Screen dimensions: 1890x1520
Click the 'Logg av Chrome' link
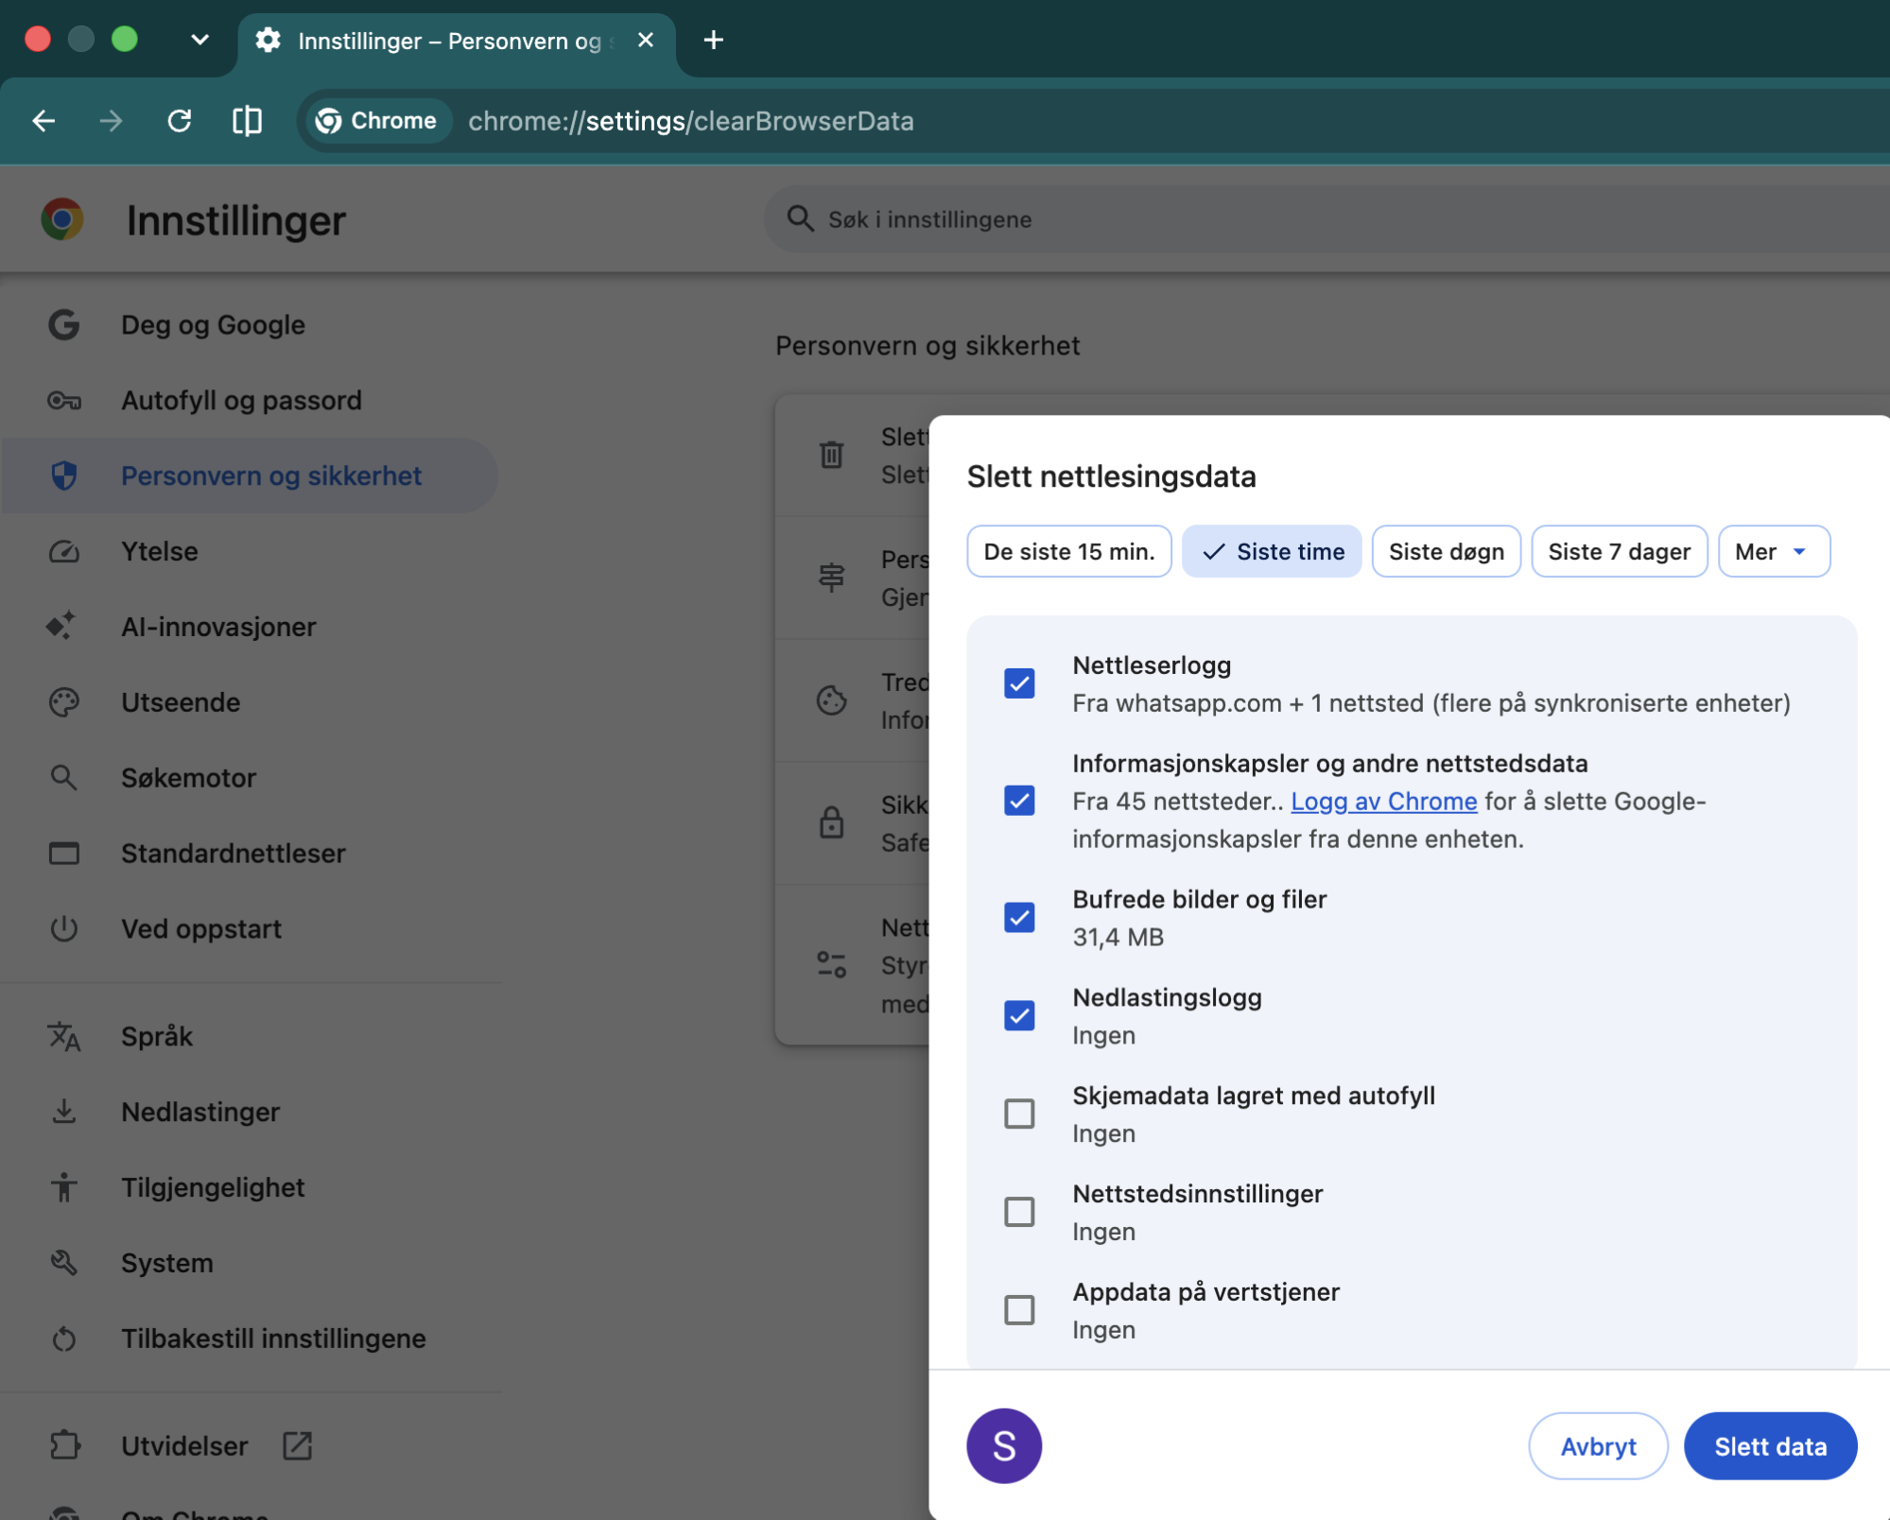pos(1383,802)
